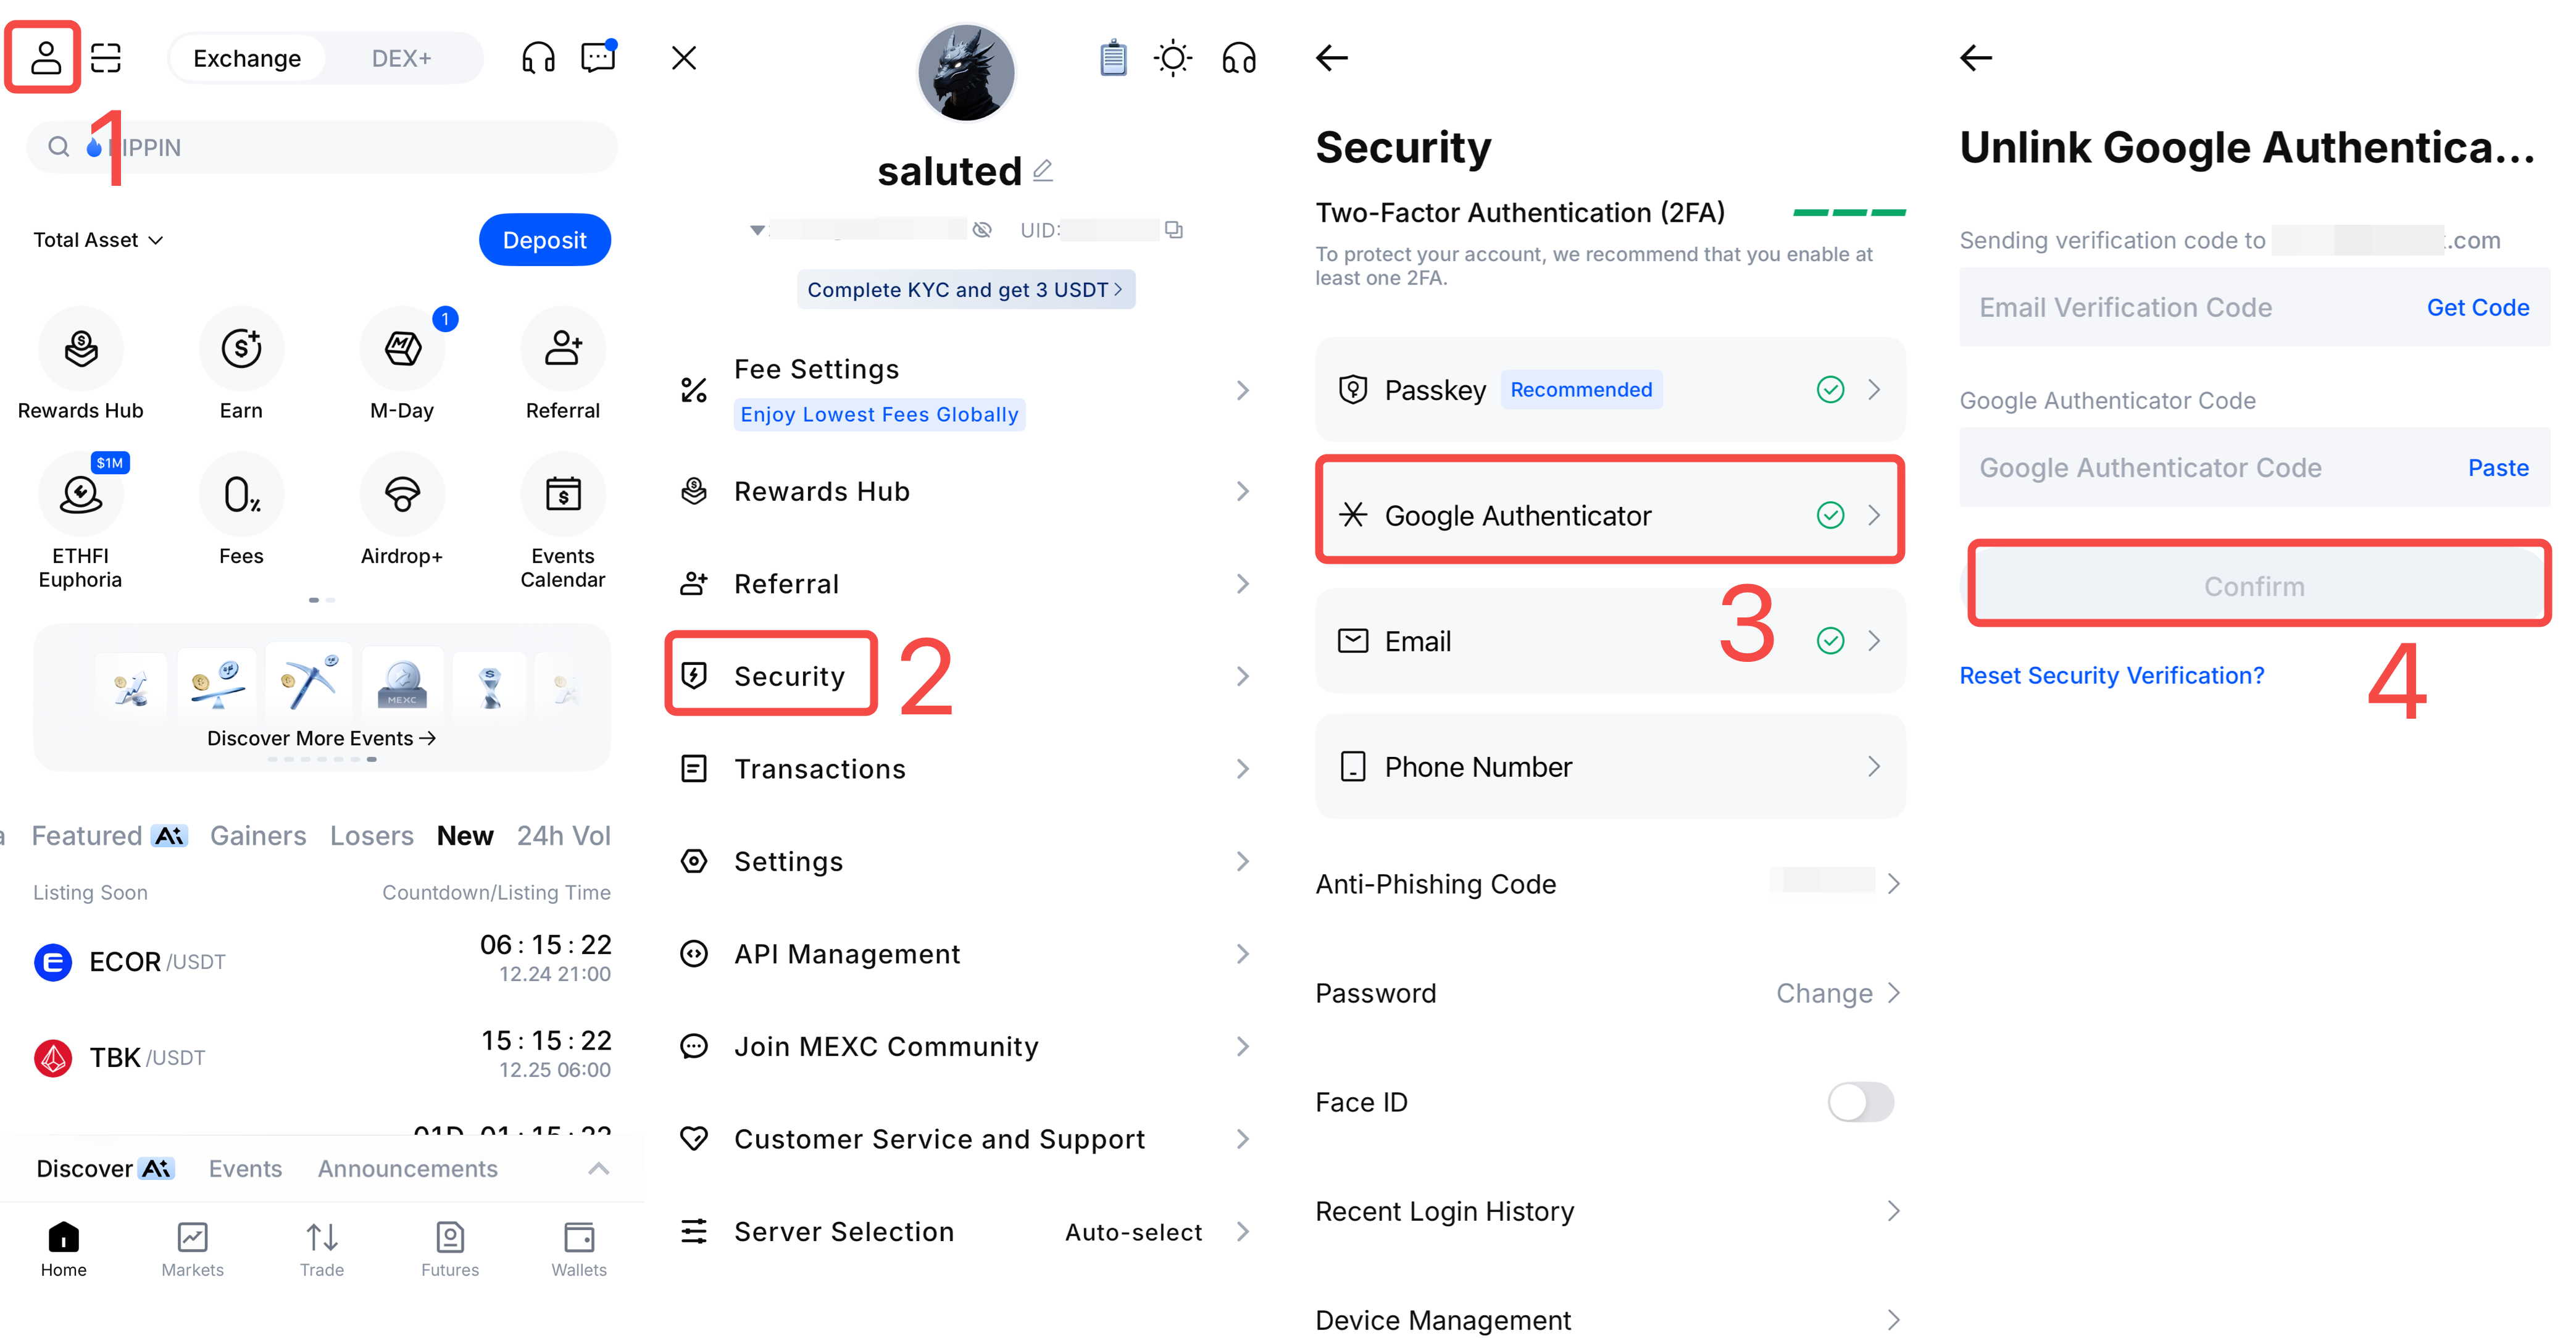This screenshot has width=2576, height=1338.
Task: Tap the scan QR code icon
Action: (x=106, y=58)
